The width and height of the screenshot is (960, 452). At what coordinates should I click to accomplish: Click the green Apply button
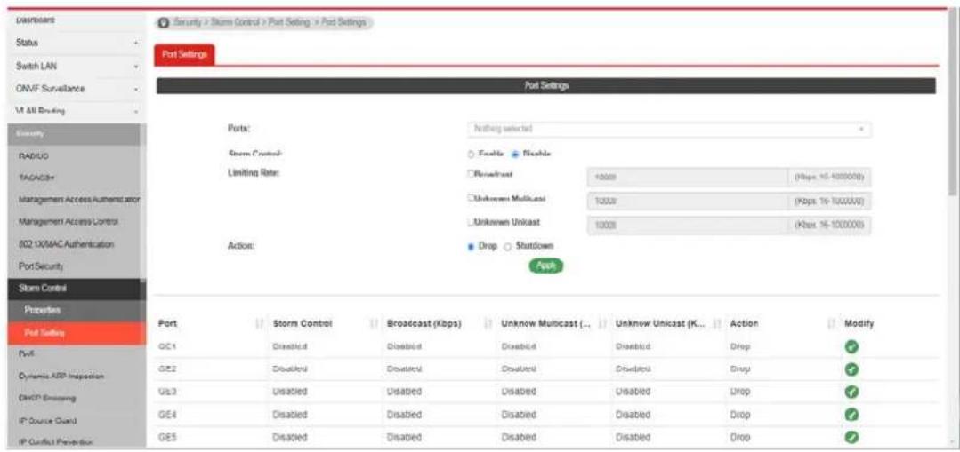pyautogui.click(x=545, y=266)
